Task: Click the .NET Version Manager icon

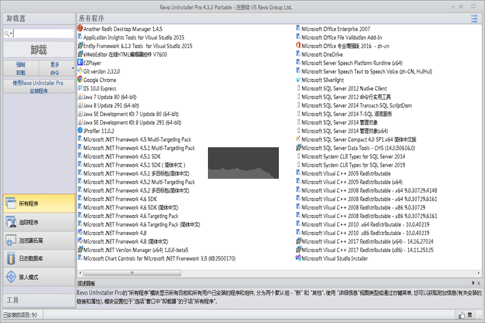Action: coord(80,250)
